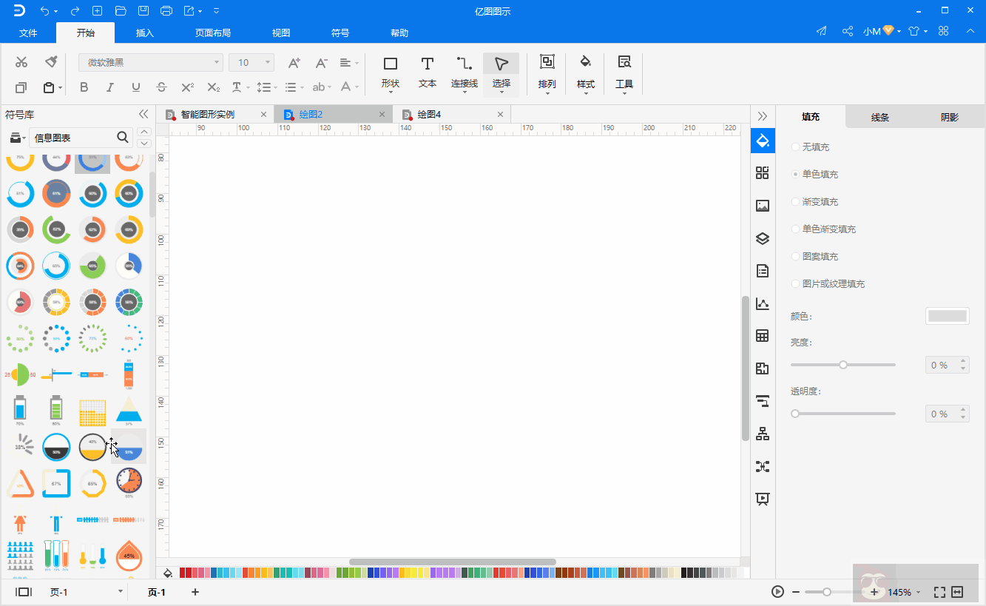This screenshot has width=986, height=606.
Task: Collapse the right panel with double chevron
Action: click(763, 116)
